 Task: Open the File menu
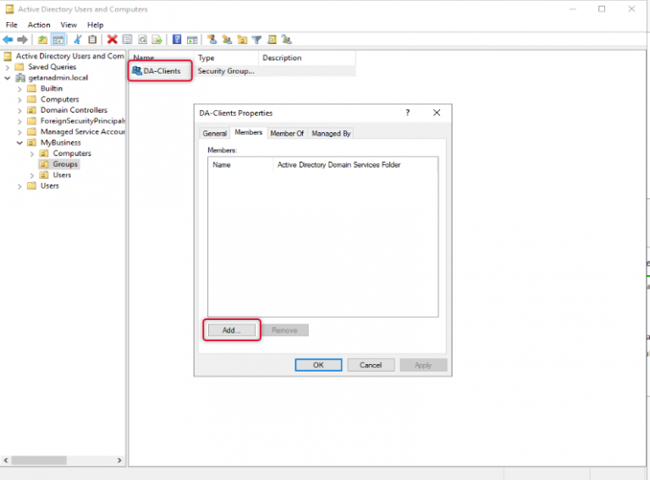pyautogui.click(x=12, y=25)
